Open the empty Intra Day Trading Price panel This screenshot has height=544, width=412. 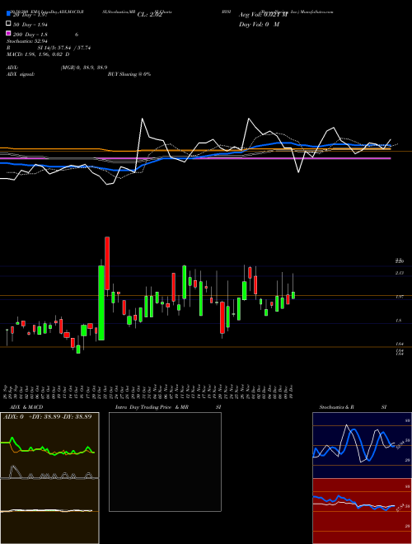pos(165,462)
